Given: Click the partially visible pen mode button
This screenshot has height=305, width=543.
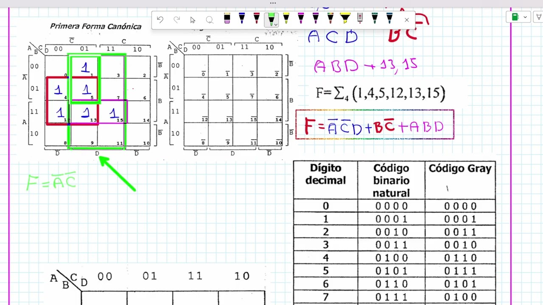Looking at the screenshot, I should (539, 17).
